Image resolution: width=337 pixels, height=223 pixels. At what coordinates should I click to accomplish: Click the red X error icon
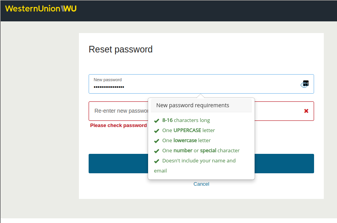[x=306, y=111]
